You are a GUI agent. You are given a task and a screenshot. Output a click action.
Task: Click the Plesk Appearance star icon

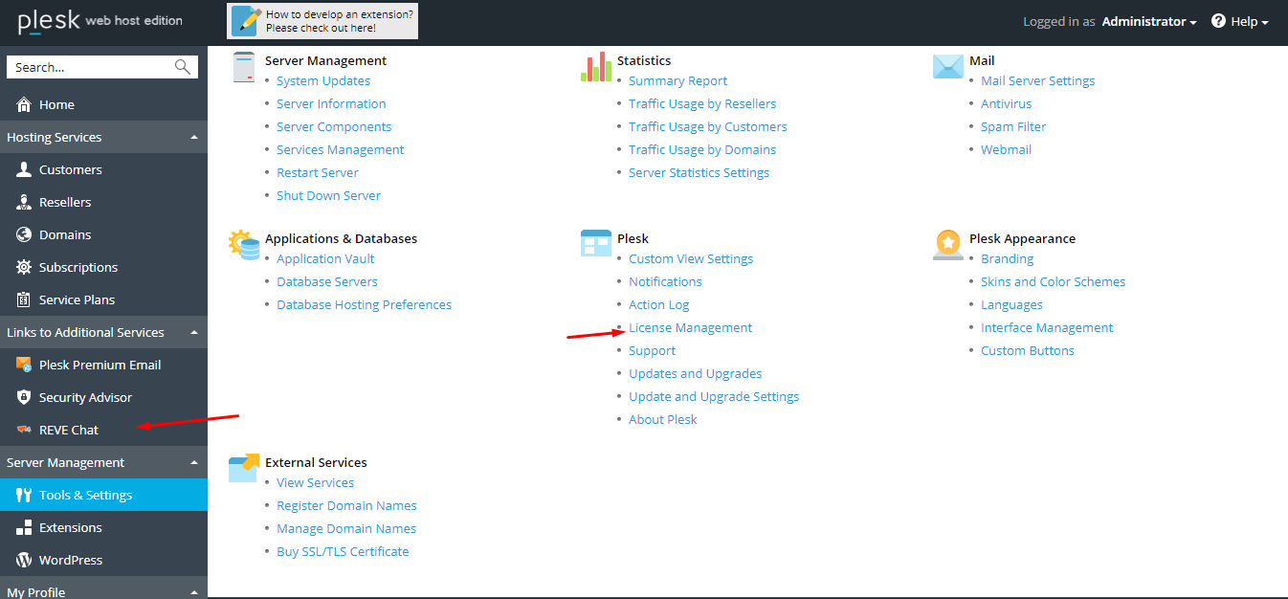(947, 245)
